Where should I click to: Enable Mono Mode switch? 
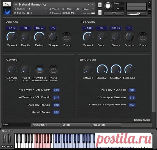tap(54, 69)
